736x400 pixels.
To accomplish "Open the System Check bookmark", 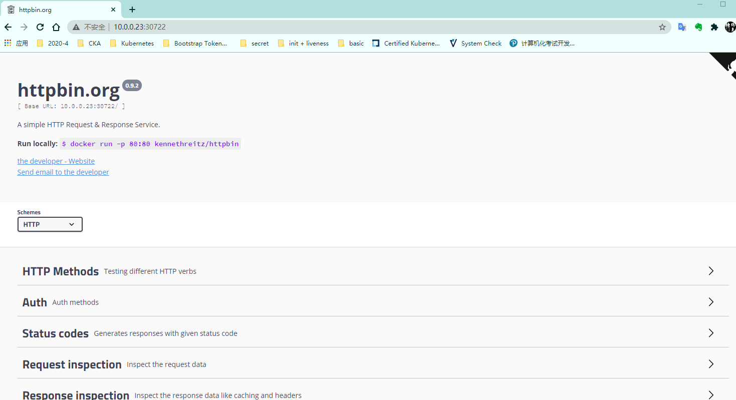I will [475, 43].
